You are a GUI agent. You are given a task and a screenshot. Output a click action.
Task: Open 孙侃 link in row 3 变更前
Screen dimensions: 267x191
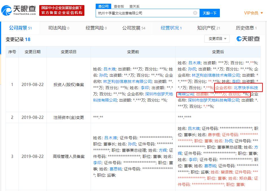point(132,144)
